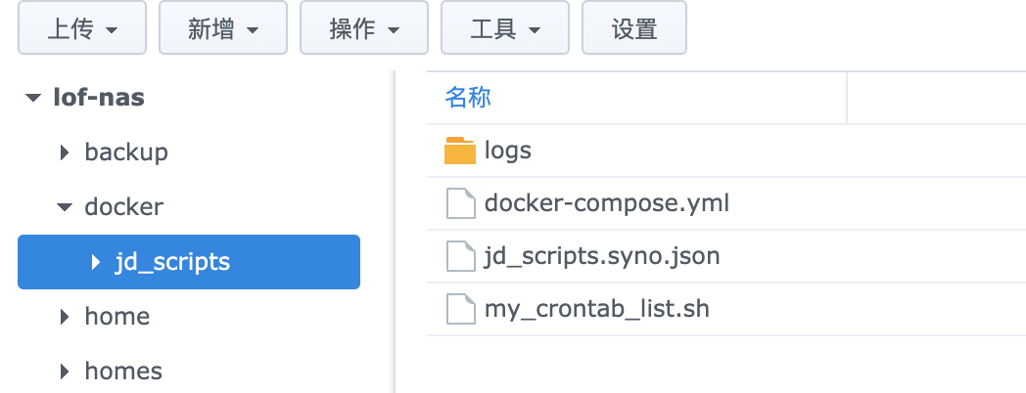Open the 新增 create dropdown
The width and height of the screenshot is (1026, 393).
[223, 29]
